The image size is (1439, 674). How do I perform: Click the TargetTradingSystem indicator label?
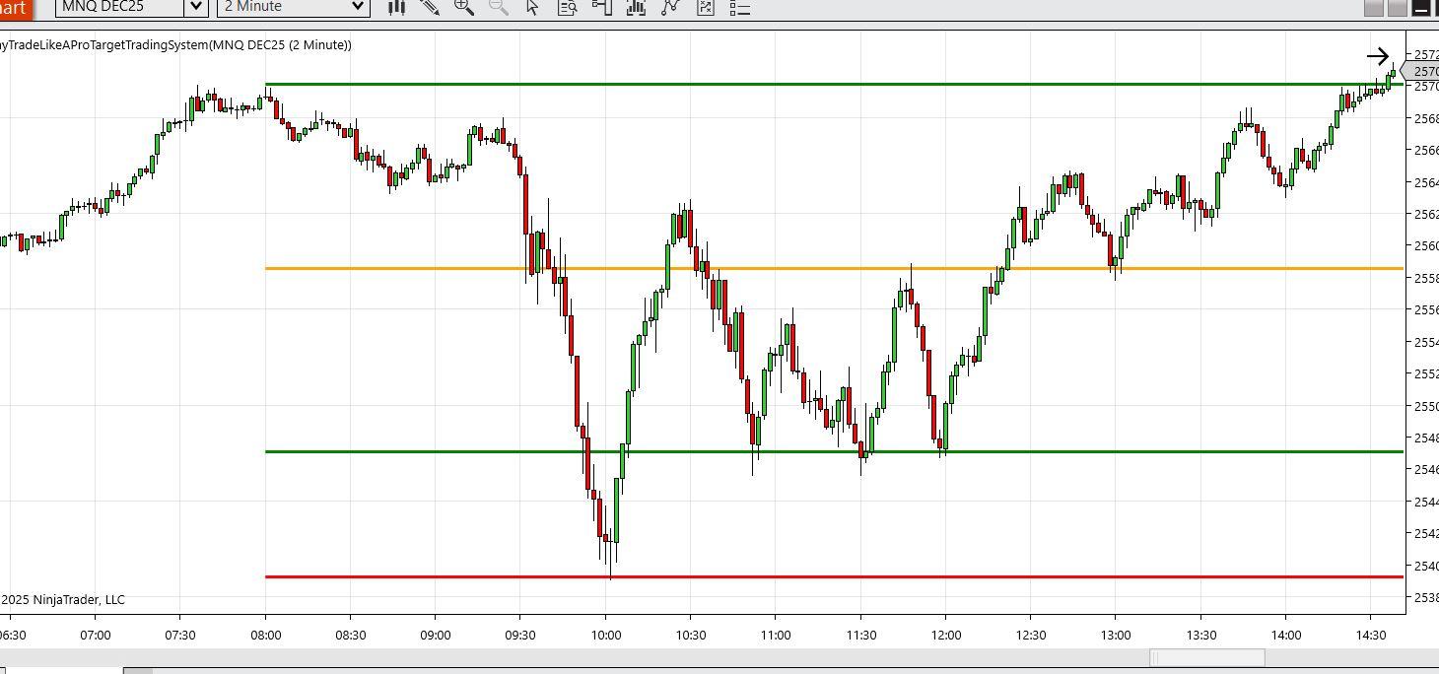click(177, 45)
